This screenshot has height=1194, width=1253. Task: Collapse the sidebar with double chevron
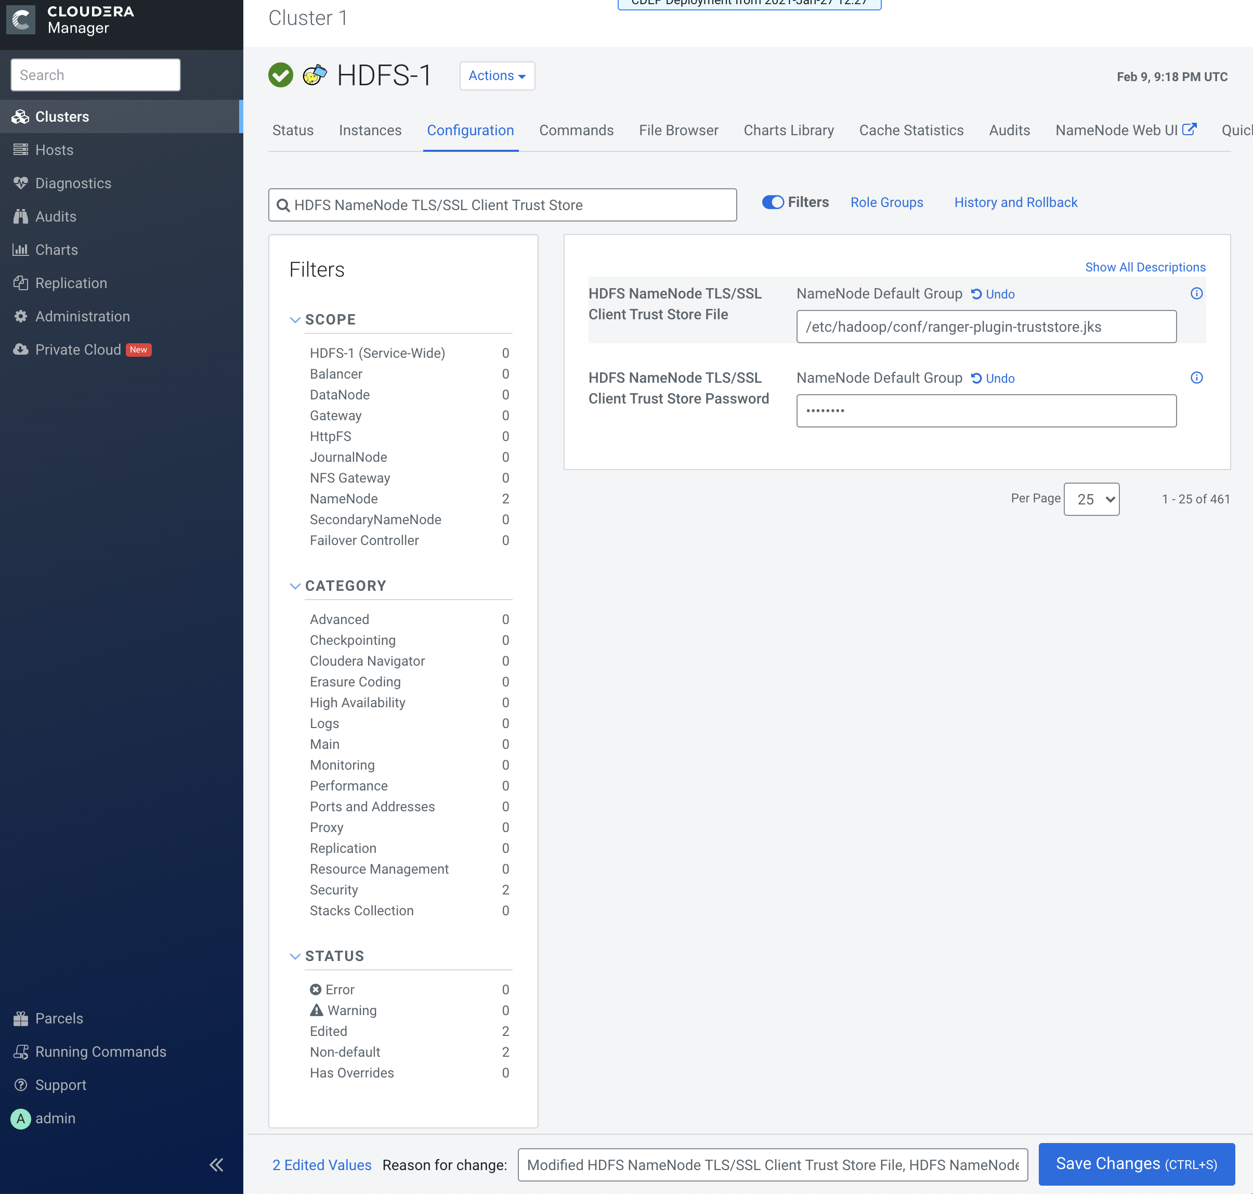click(216, 1165)
